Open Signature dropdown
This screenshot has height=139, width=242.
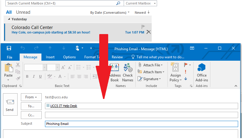click(149, 79)
